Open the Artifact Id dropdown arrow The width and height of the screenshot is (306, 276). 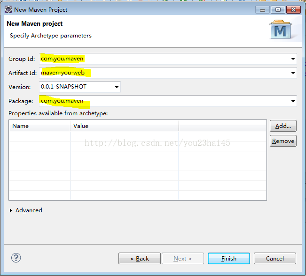point(293,73)
